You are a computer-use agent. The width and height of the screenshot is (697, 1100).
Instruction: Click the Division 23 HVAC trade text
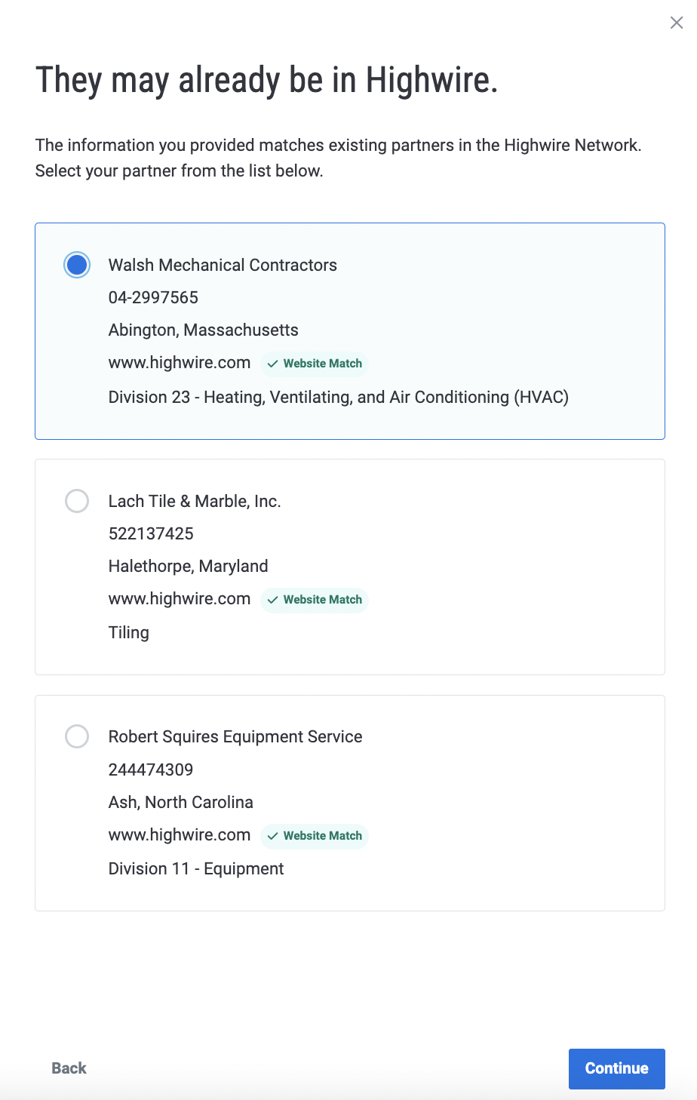(339, 398)
